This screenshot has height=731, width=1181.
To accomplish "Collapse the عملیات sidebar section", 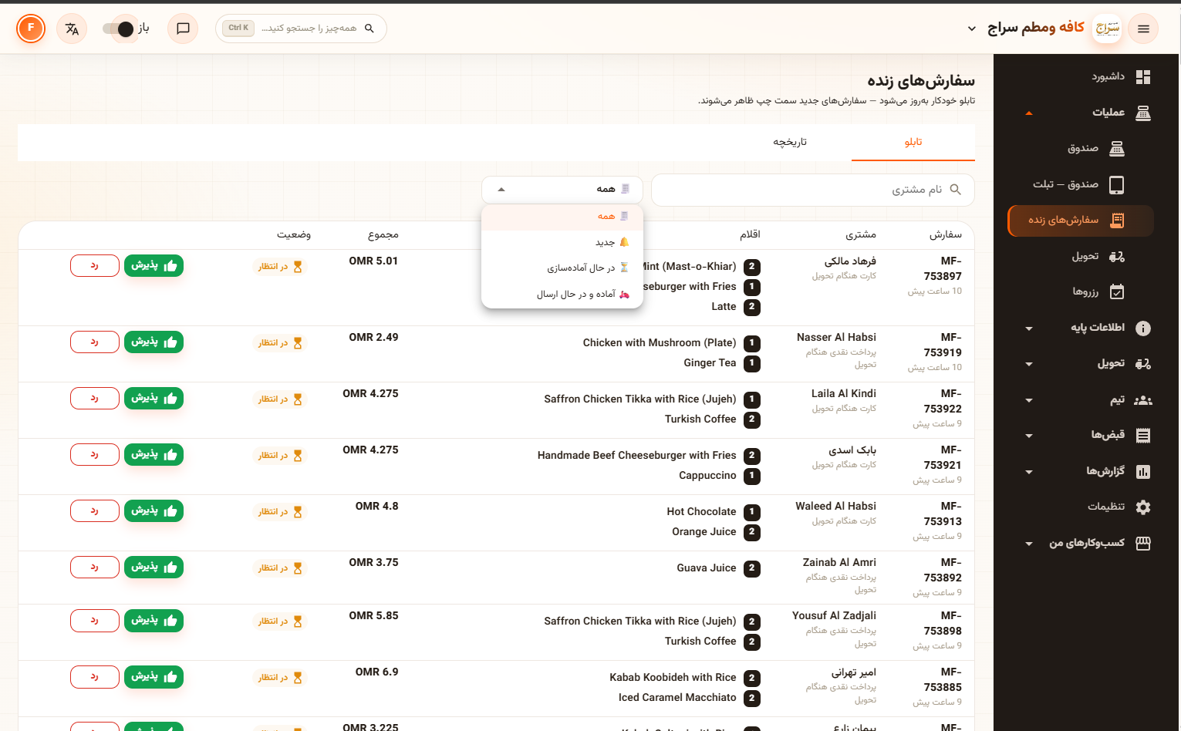I will coord(1080,113).
